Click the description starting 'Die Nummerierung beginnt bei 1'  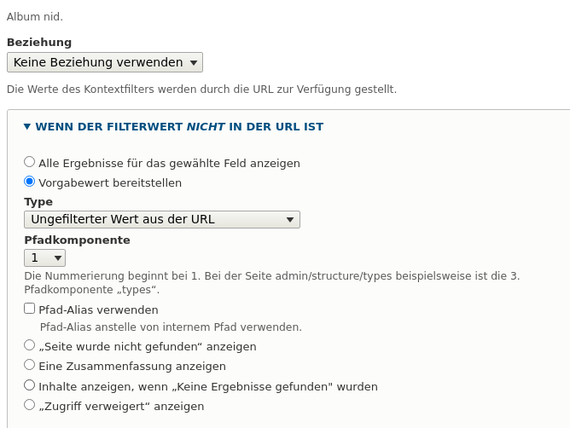pyautogui.click(x=271, y=276)
